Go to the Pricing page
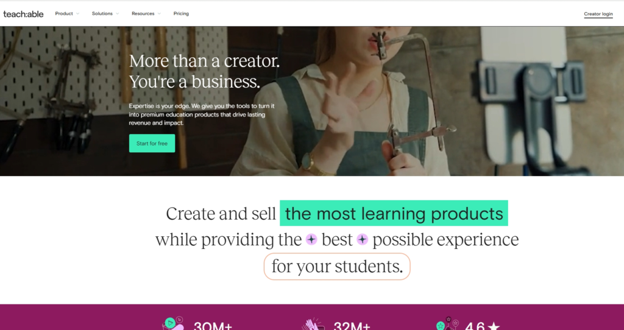The height and width of the screenshot is (330, 624). 181,13
